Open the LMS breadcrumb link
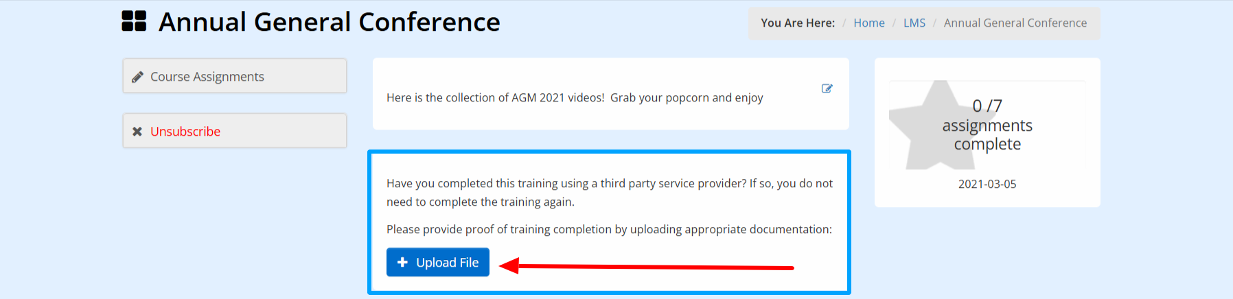Image resolution: width=1233 pixels, height=299 pixels. coord(914,23)
